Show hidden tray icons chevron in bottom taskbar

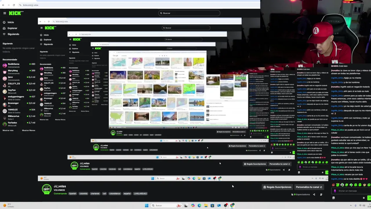(351, 206)
